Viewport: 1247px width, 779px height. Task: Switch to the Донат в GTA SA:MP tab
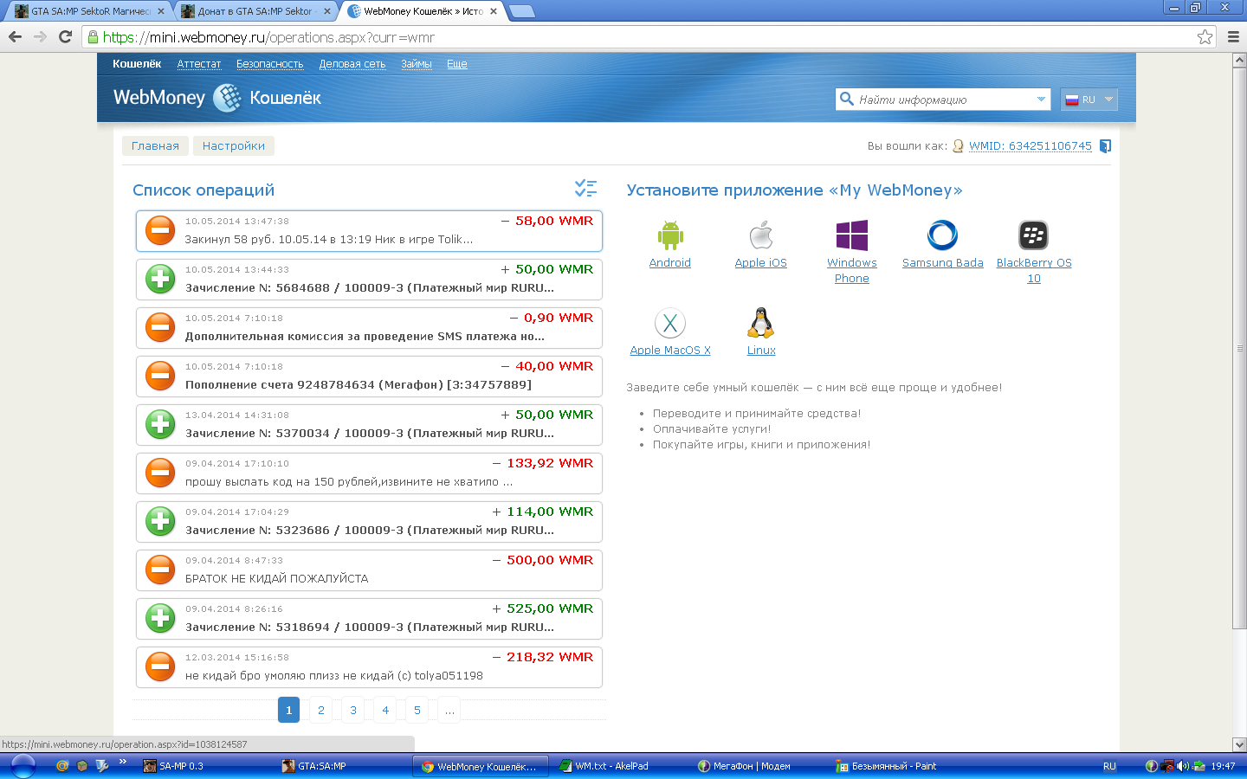click(x=255, y=11)
